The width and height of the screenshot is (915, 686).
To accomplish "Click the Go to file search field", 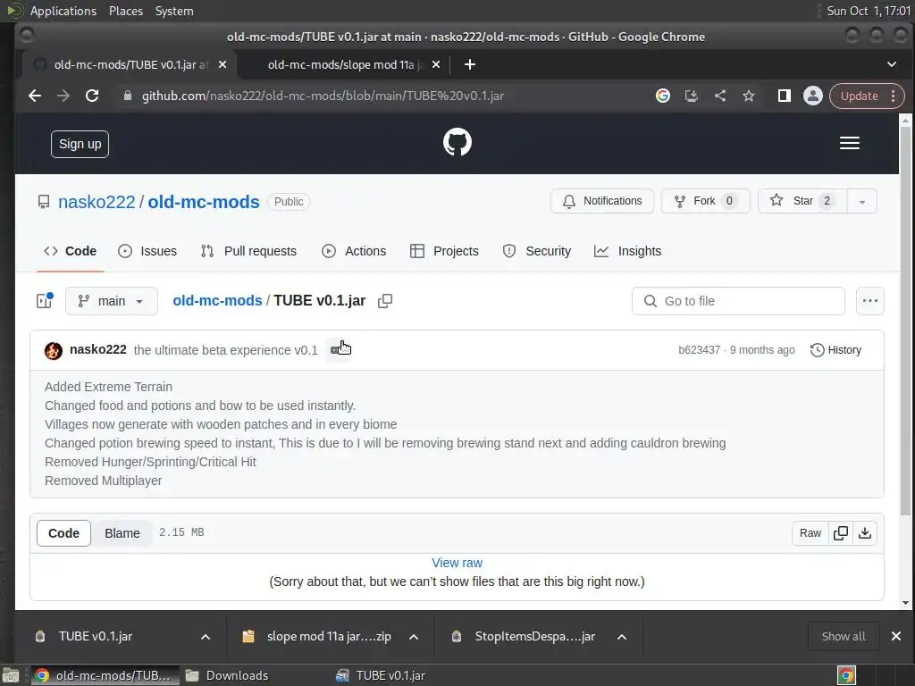I will click(x=738, y=301).
